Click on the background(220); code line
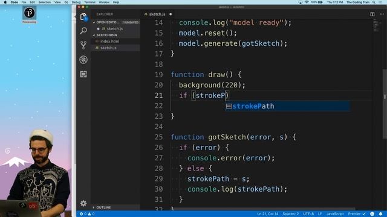 pyautogui.click(x=212, y=85)
